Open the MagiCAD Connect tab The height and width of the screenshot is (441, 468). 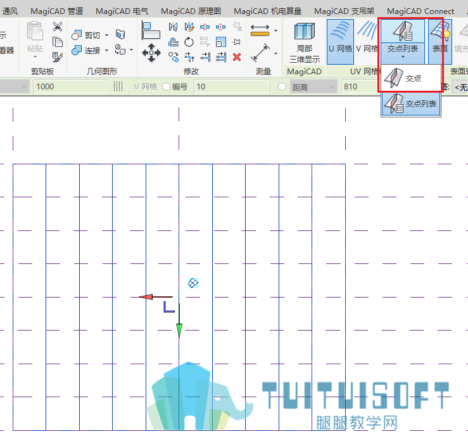coord(421,11)
